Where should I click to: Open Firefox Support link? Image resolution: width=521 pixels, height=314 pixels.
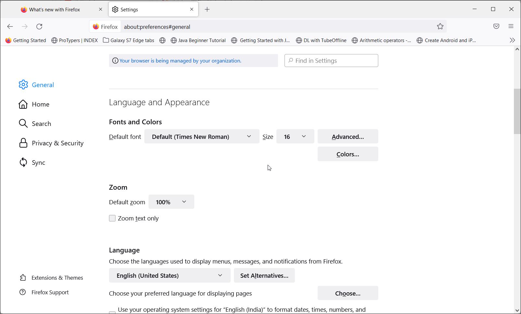[x=50, y=292]
